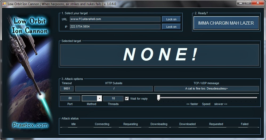Screen dimensions: 266x140
Task: Click the Requesting status label
Action: pos(130,124)
